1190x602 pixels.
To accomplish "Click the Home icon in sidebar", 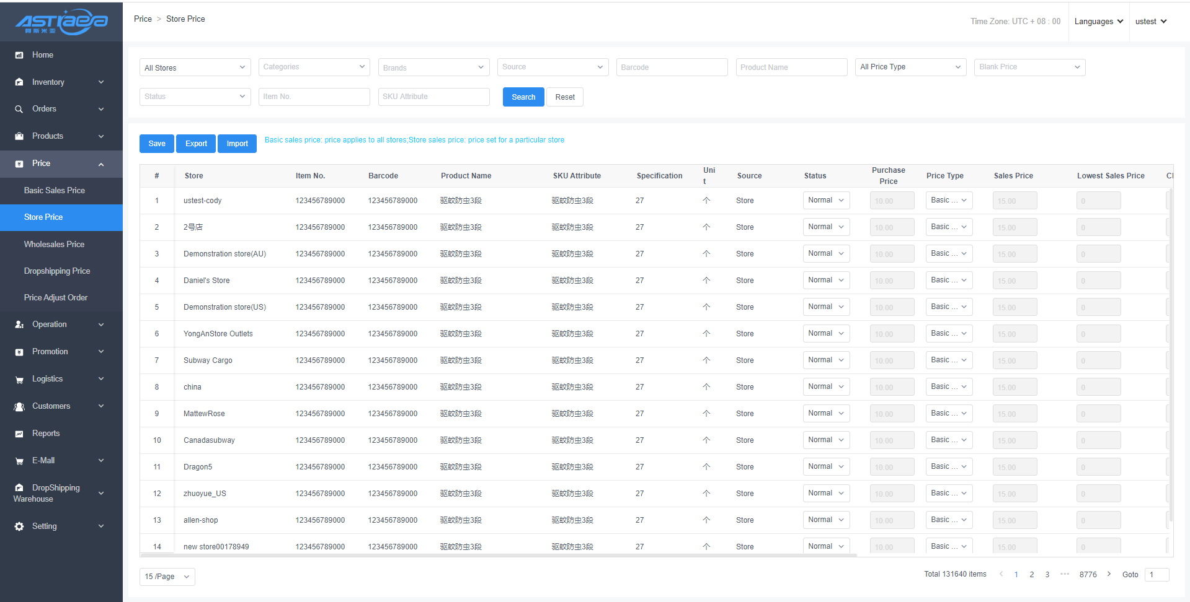I will [x=19, y=55].
